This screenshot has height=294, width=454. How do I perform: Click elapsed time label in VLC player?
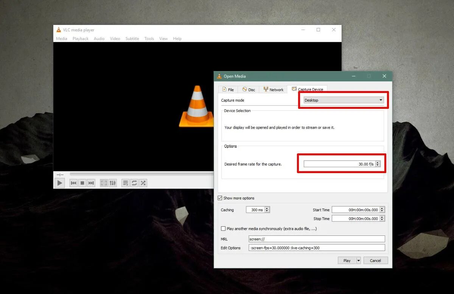pyautogui.click(x=60, y=175)
